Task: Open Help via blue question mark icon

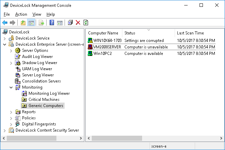Action: coord(52,23)
